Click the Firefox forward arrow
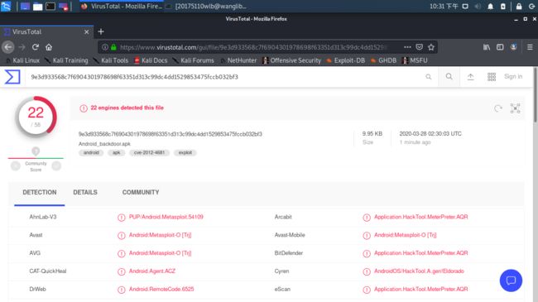Screen dimensions: 538x302 tap(22, 47)
